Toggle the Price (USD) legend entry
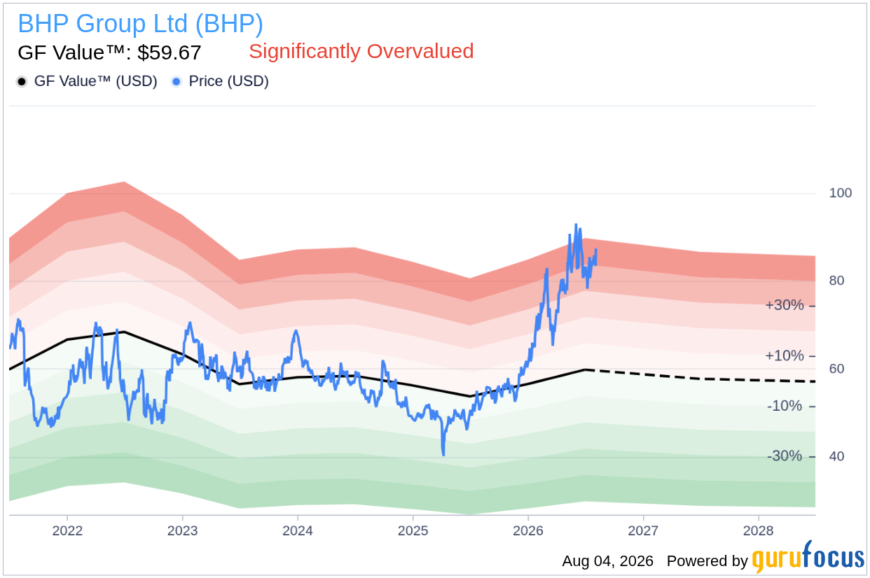Viewport: 870px width, 578px height. 220,81
